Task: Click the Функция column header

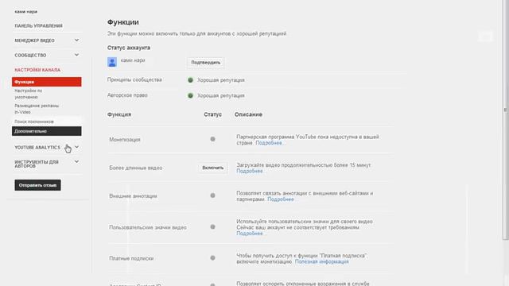Action: coord(119,114)
